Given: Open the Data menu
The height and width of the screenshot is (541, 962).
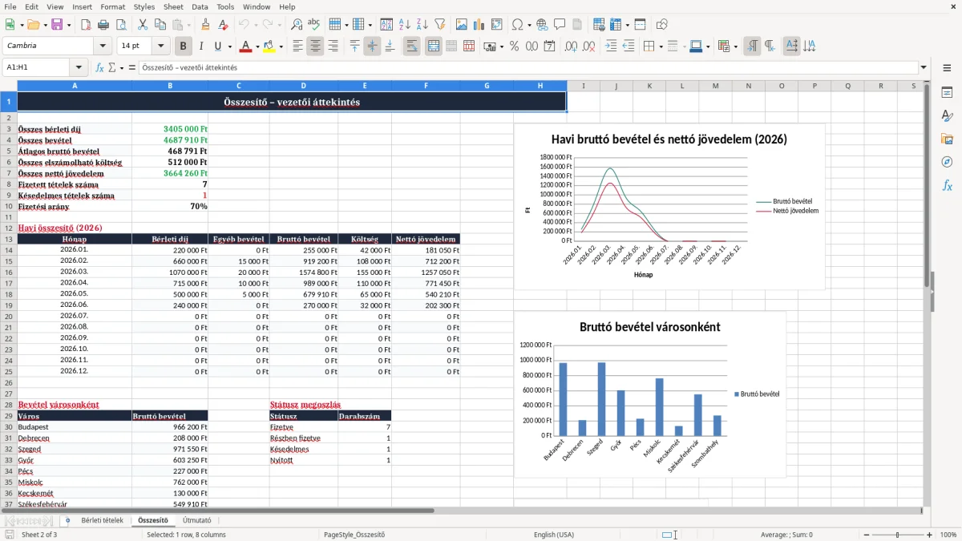Looking at the screenshot, I should pos(200,6).
